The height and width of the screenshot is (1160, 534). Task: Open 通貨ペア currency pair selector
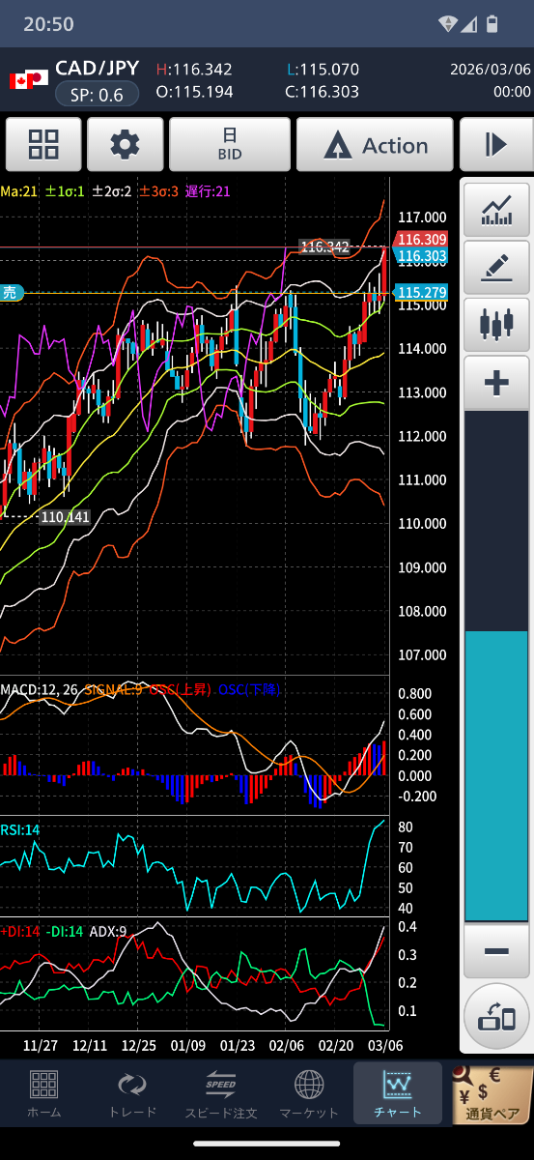(492, 1093)
